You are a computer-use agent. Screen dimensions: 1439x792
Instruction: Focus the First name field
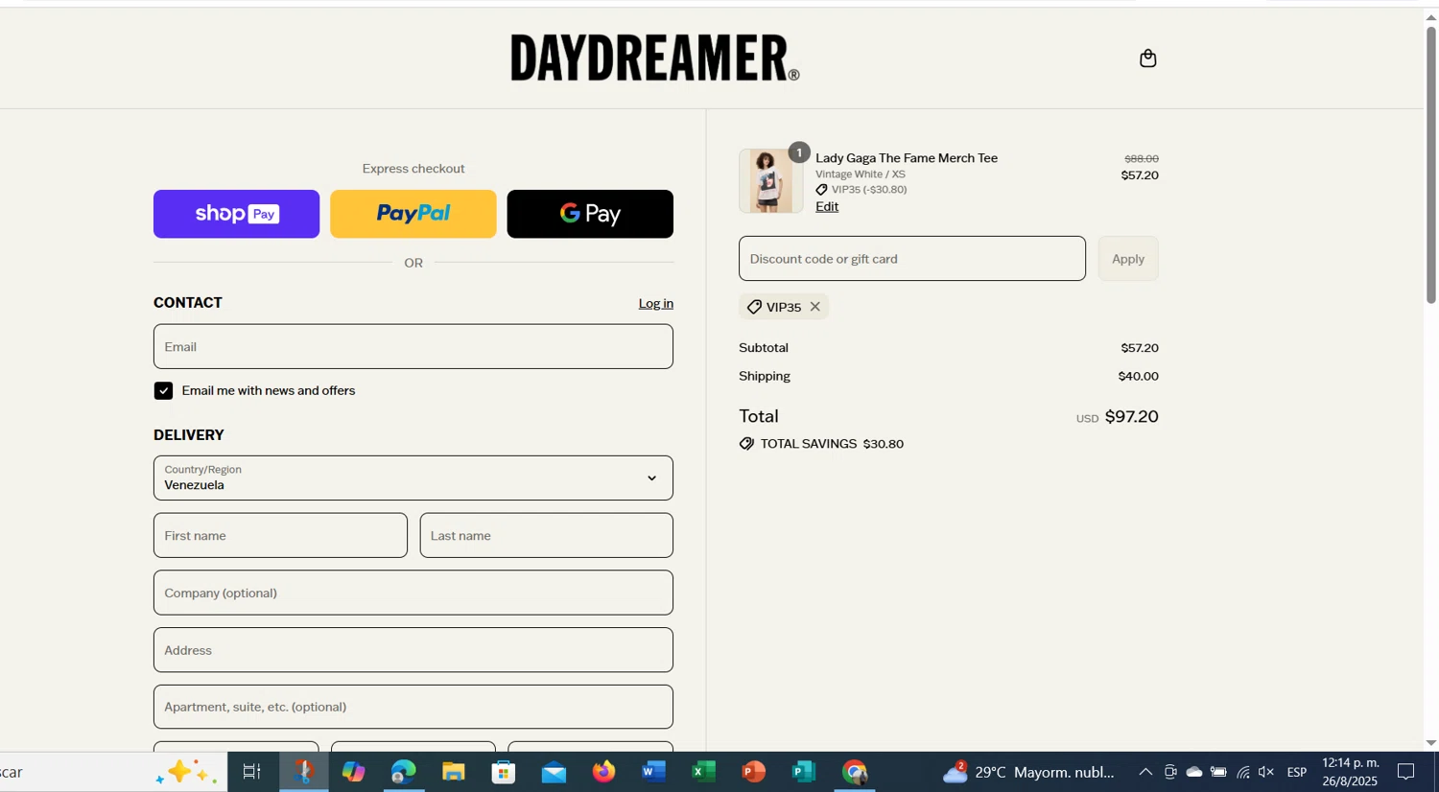[x=280, y=535]
